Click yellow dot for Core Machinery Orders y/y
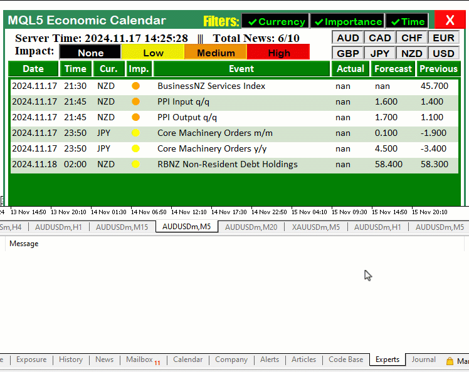This screenshot has height=372, width=469. [x=136, y=148]
